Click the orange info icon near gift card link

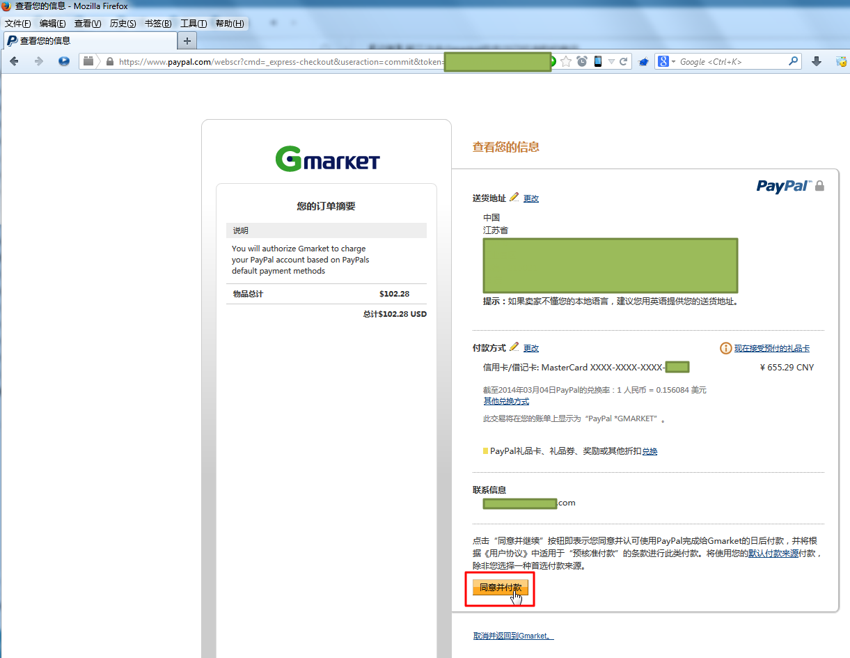725,348
